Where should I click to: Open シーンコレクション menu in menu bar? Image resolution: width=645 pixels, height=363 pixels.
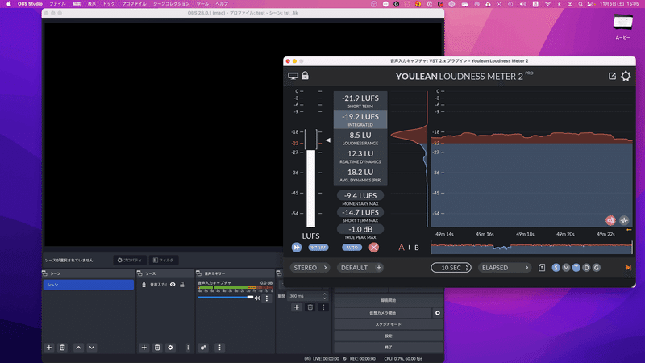tap(172, 4)
